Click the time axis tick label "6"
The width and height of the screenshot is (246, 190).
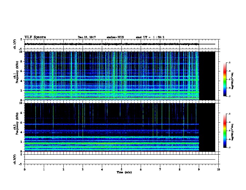141,169
